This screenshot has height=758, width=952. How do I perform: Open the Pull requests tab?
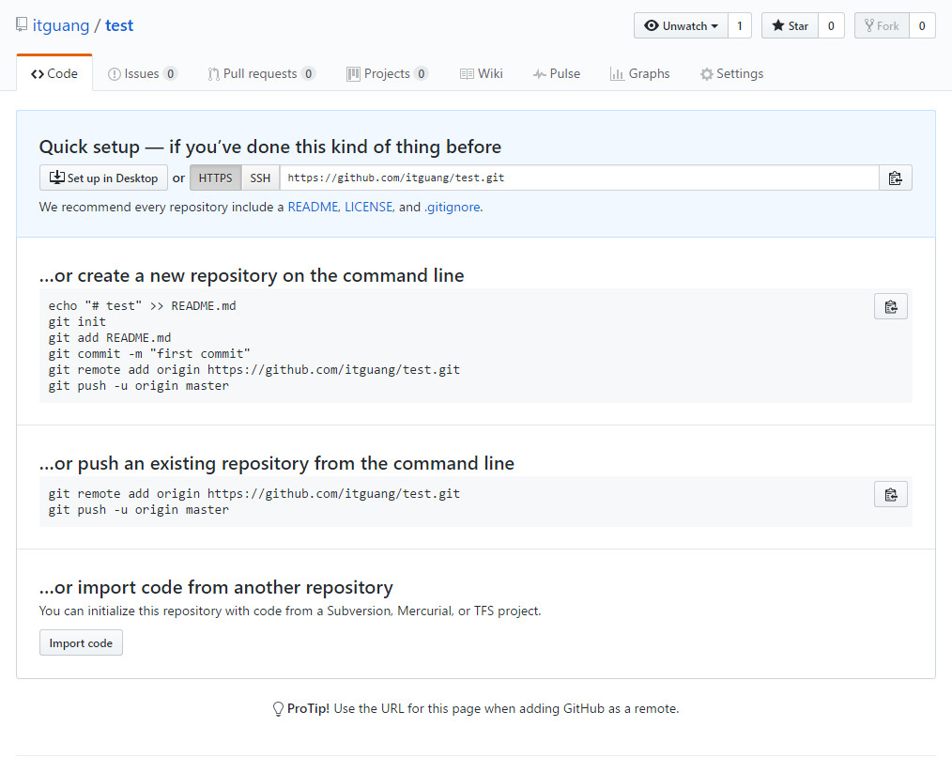261,73
